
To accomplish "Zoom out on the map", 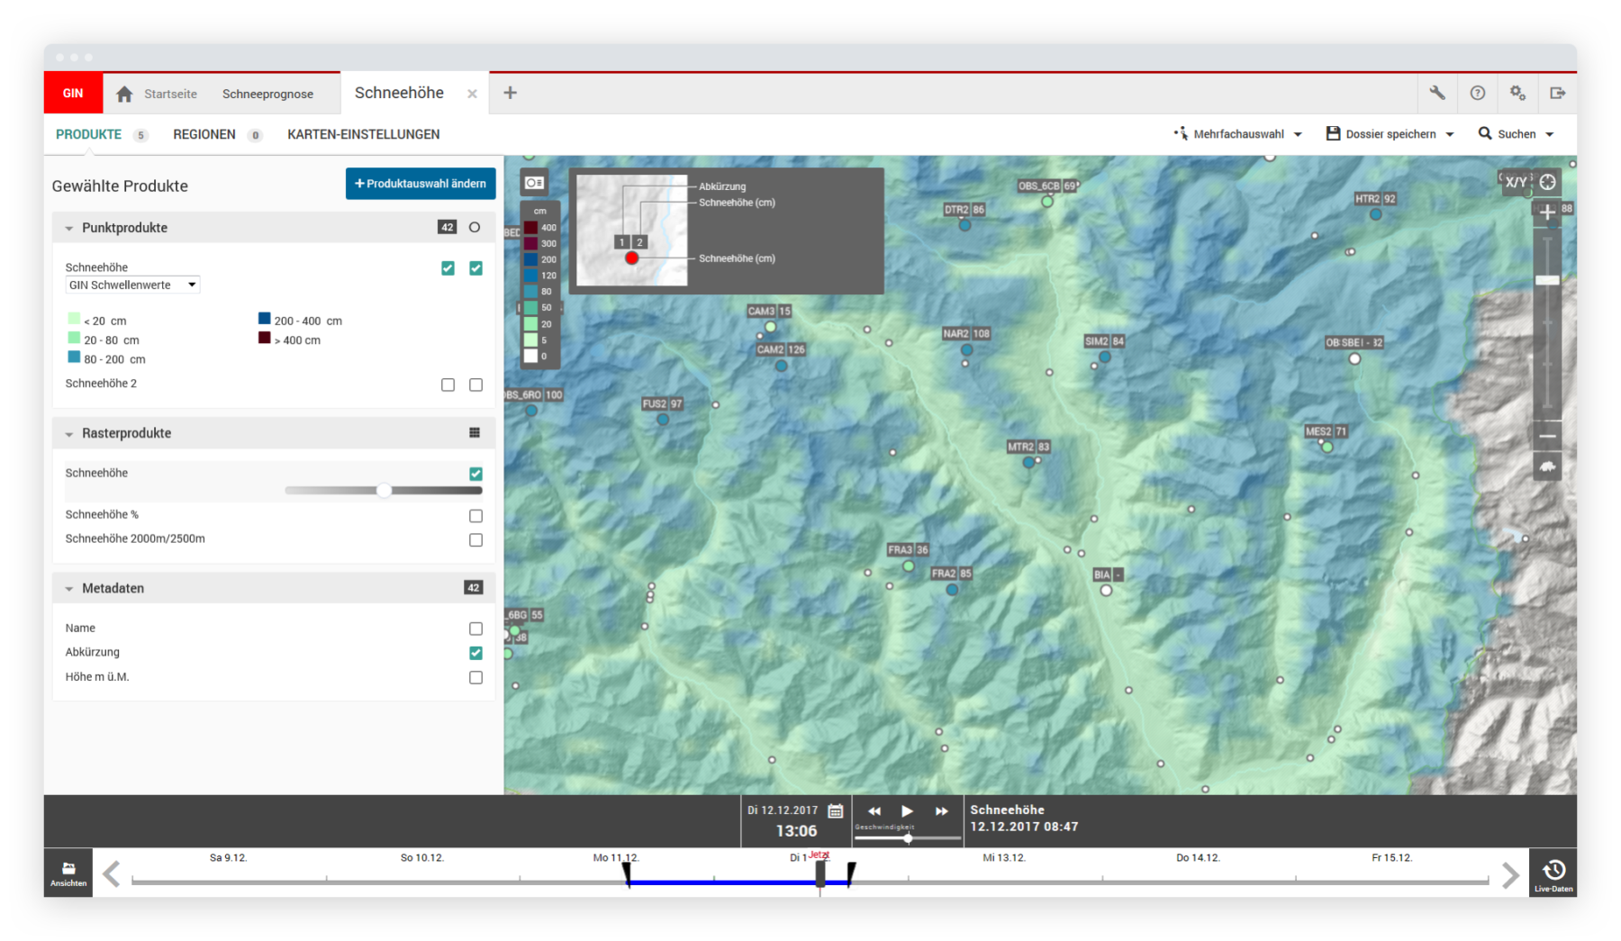I will click(1547, 437).
